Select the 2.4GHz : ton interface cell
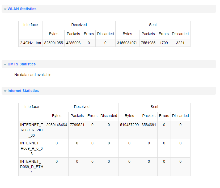 pos(31,43)
